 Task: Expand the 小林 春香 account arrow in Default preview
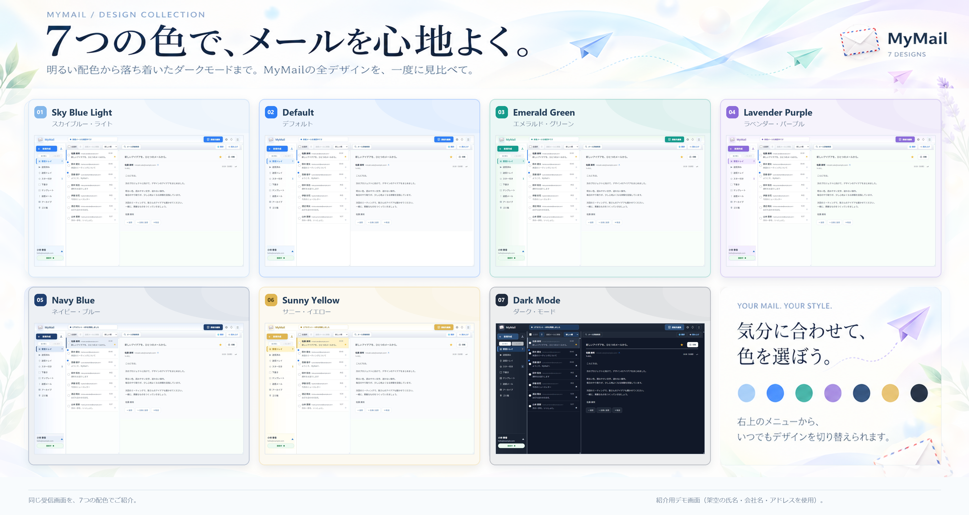[292, 251]
